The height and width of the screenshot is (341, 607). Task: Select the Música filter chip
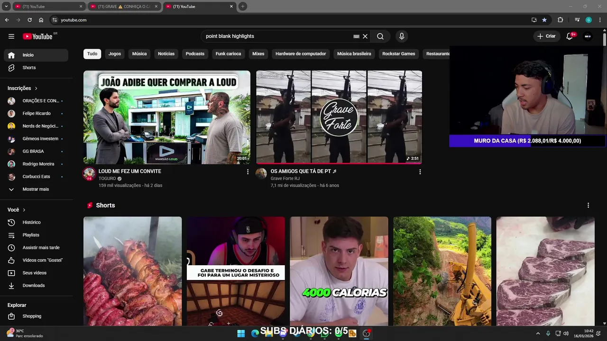(x=139, y=54)
